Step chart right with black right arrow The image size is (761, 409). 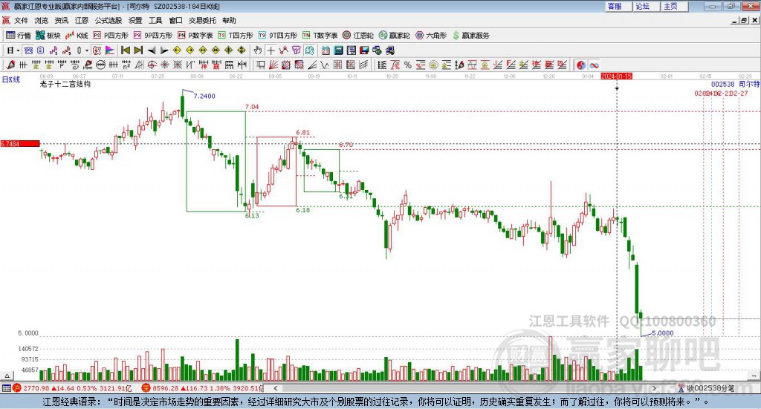(x=164, y=50)
